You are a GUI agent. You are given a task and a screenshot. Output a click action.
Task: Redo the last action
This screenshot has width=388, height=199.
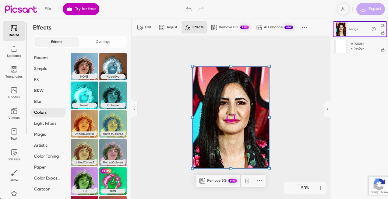point(201,9)
